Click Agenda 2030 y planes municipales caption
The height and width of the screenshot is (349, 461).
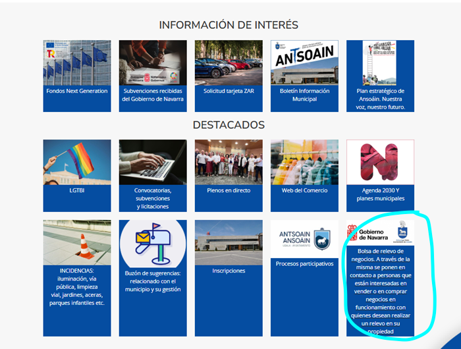point(381,194)
